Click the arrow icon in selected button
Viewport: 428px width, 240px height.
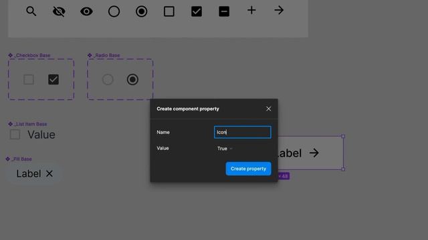tap(314, 153)
